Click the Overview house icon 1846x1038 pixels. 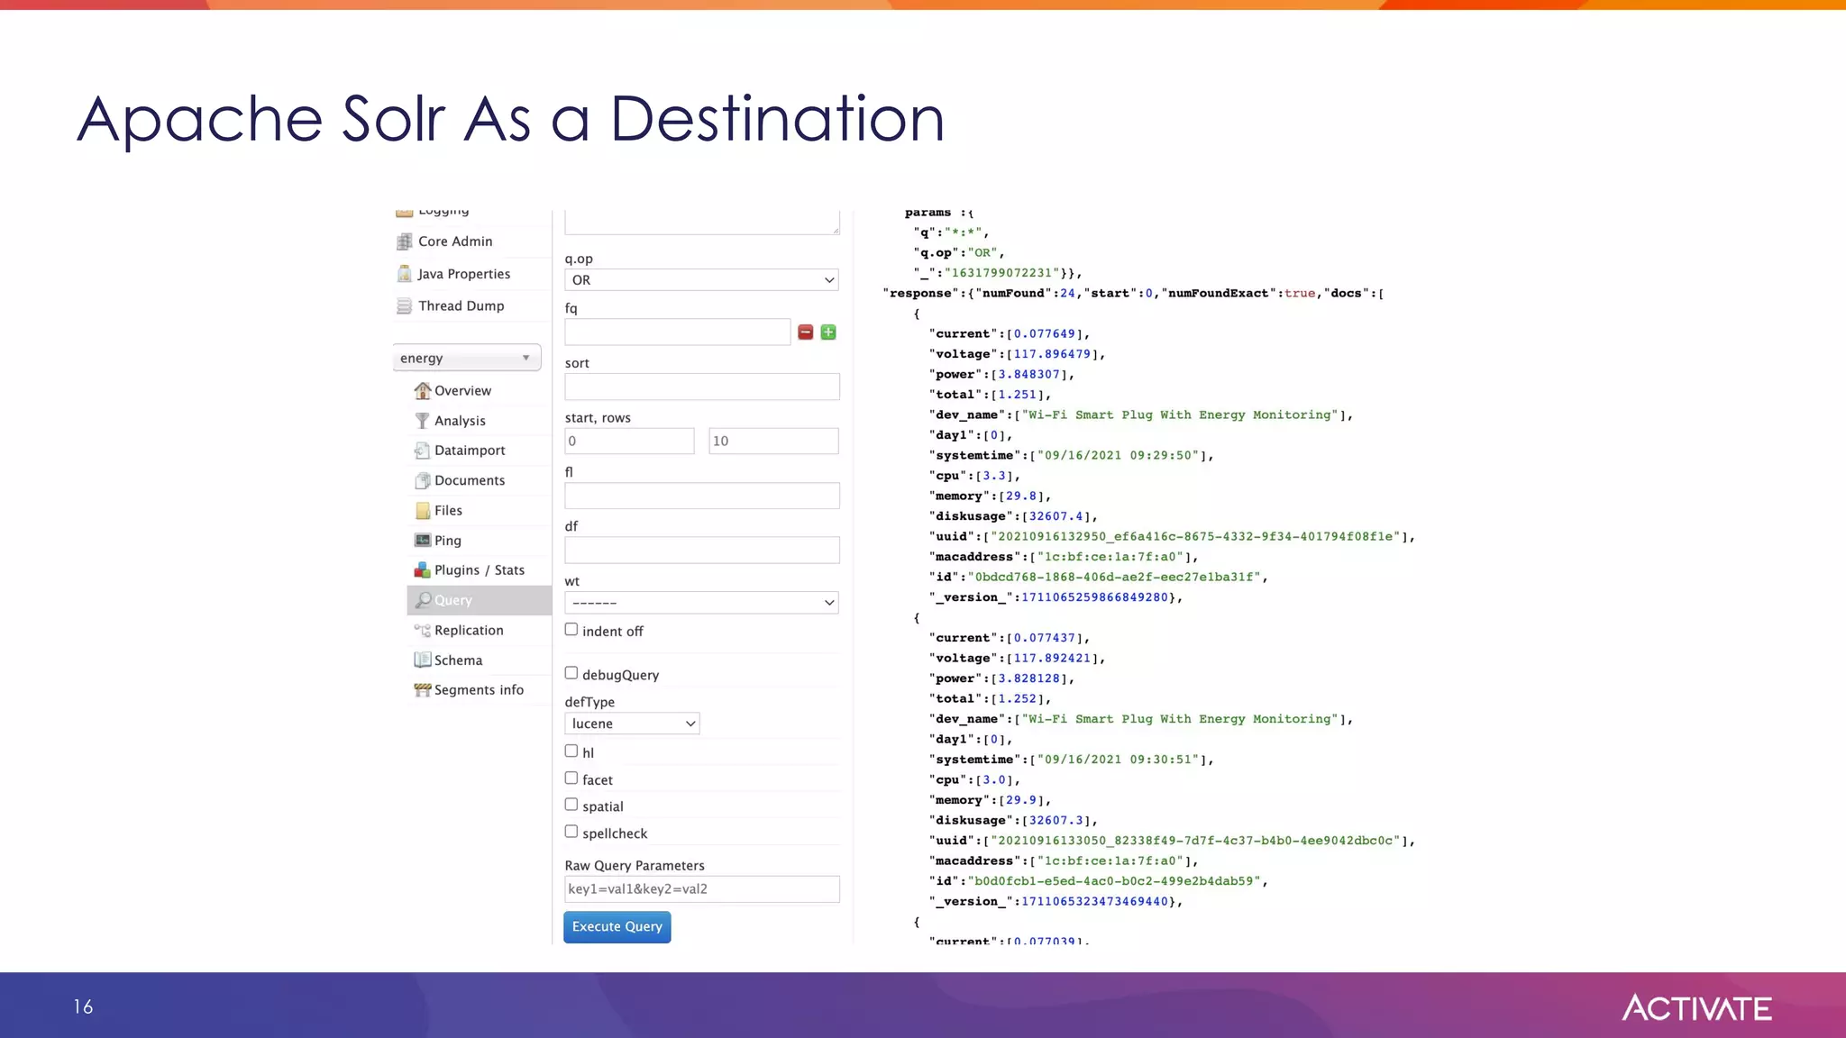[x=422, y=390]
